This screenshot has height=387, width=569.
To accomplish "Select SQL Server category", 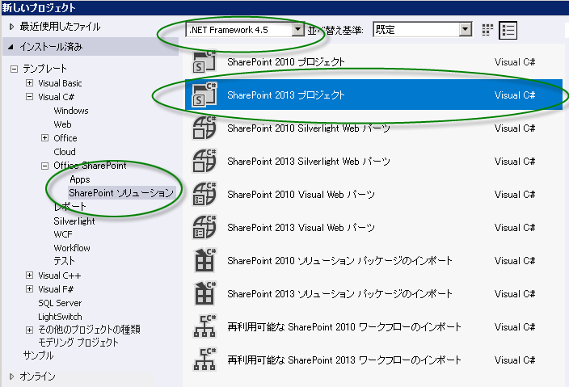I will point(60,303).
